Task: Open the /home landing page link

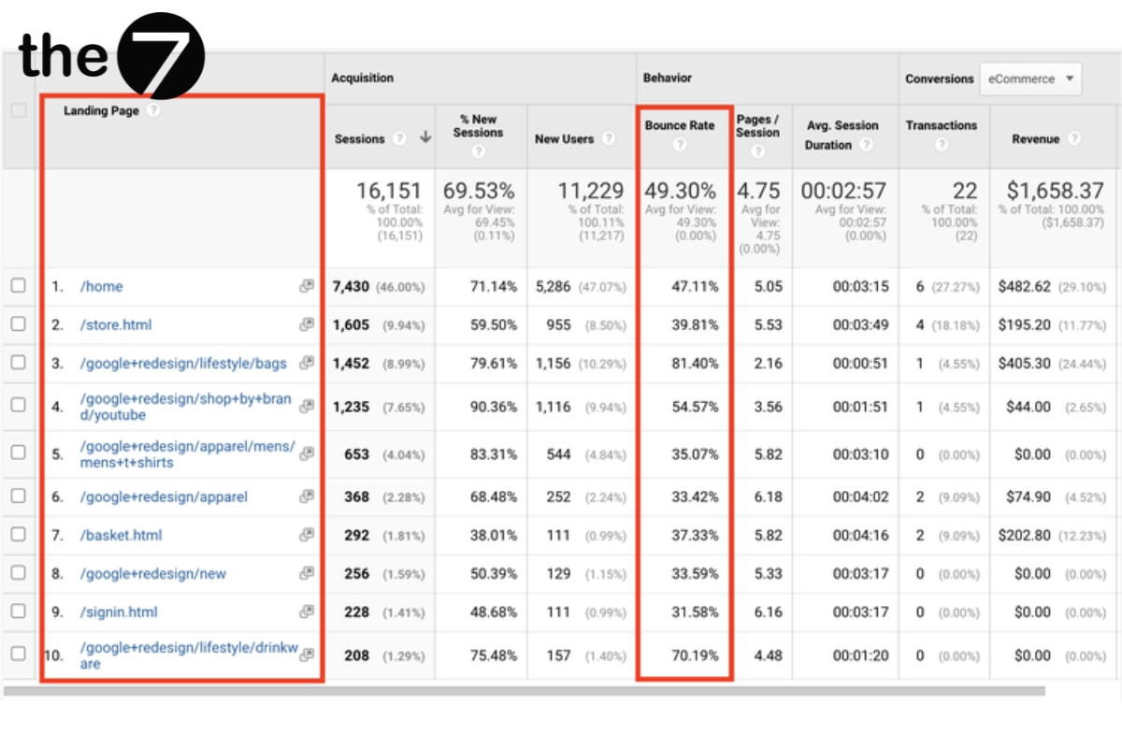Action: (100, 286)
